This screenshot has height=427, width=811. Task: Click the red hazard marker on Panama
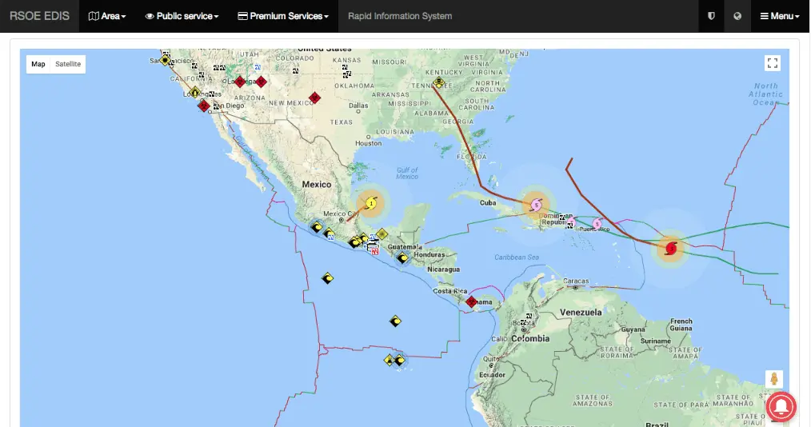coord(471,301)
